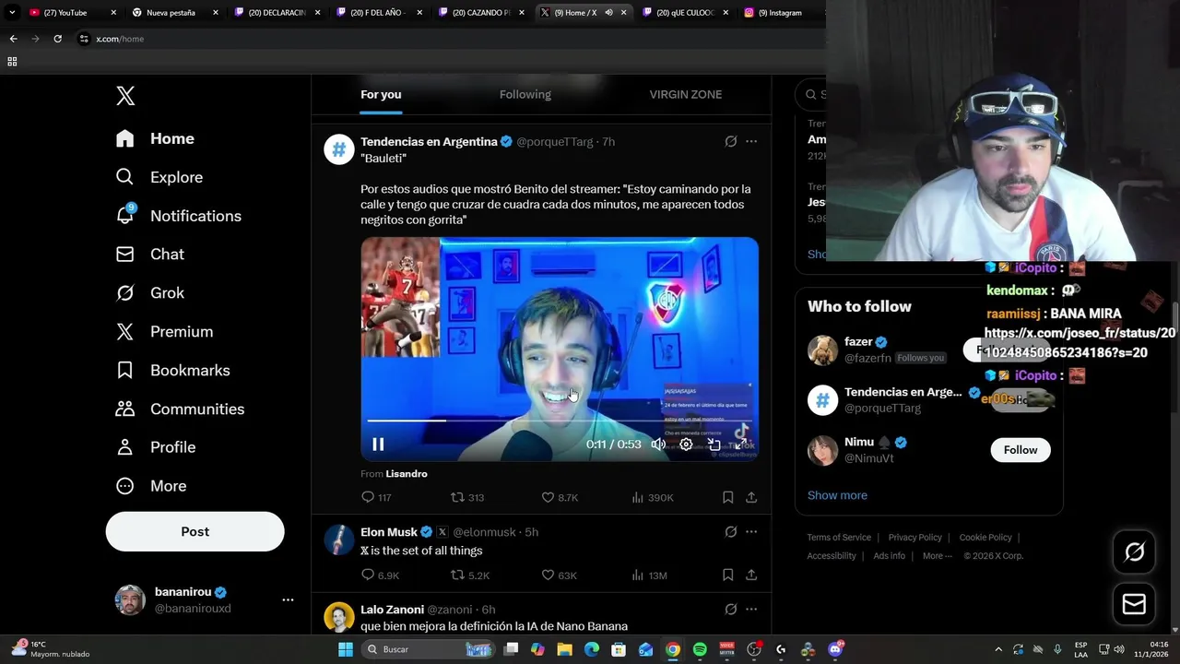Mute audio on the Home / X browser tab

pyautogui.click(x=608, y=13)
